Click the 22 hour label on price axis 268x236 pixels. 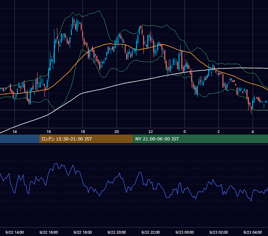pos(151,132)
